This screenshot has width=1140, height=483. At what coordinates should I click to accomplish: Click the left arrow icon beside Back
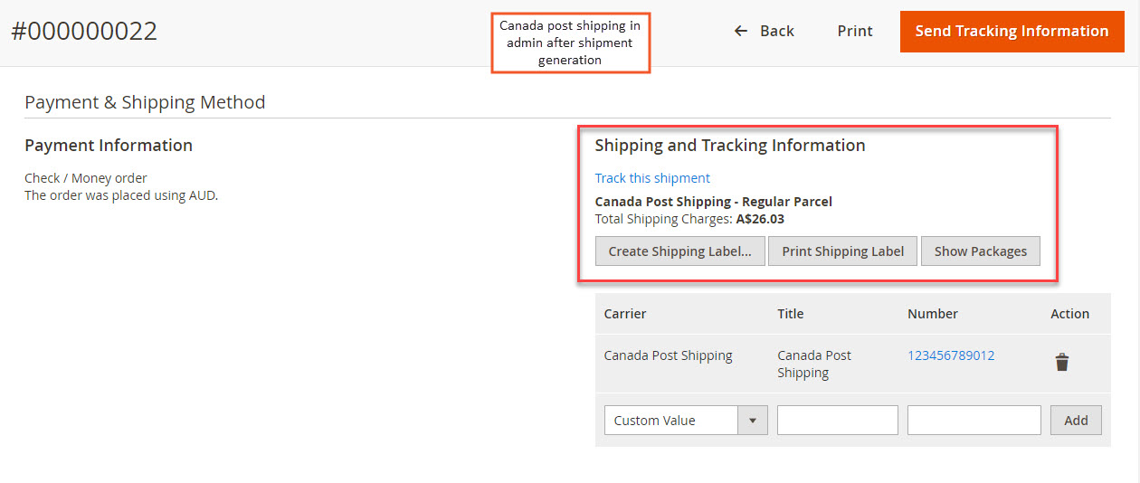(x=741, y=31)
